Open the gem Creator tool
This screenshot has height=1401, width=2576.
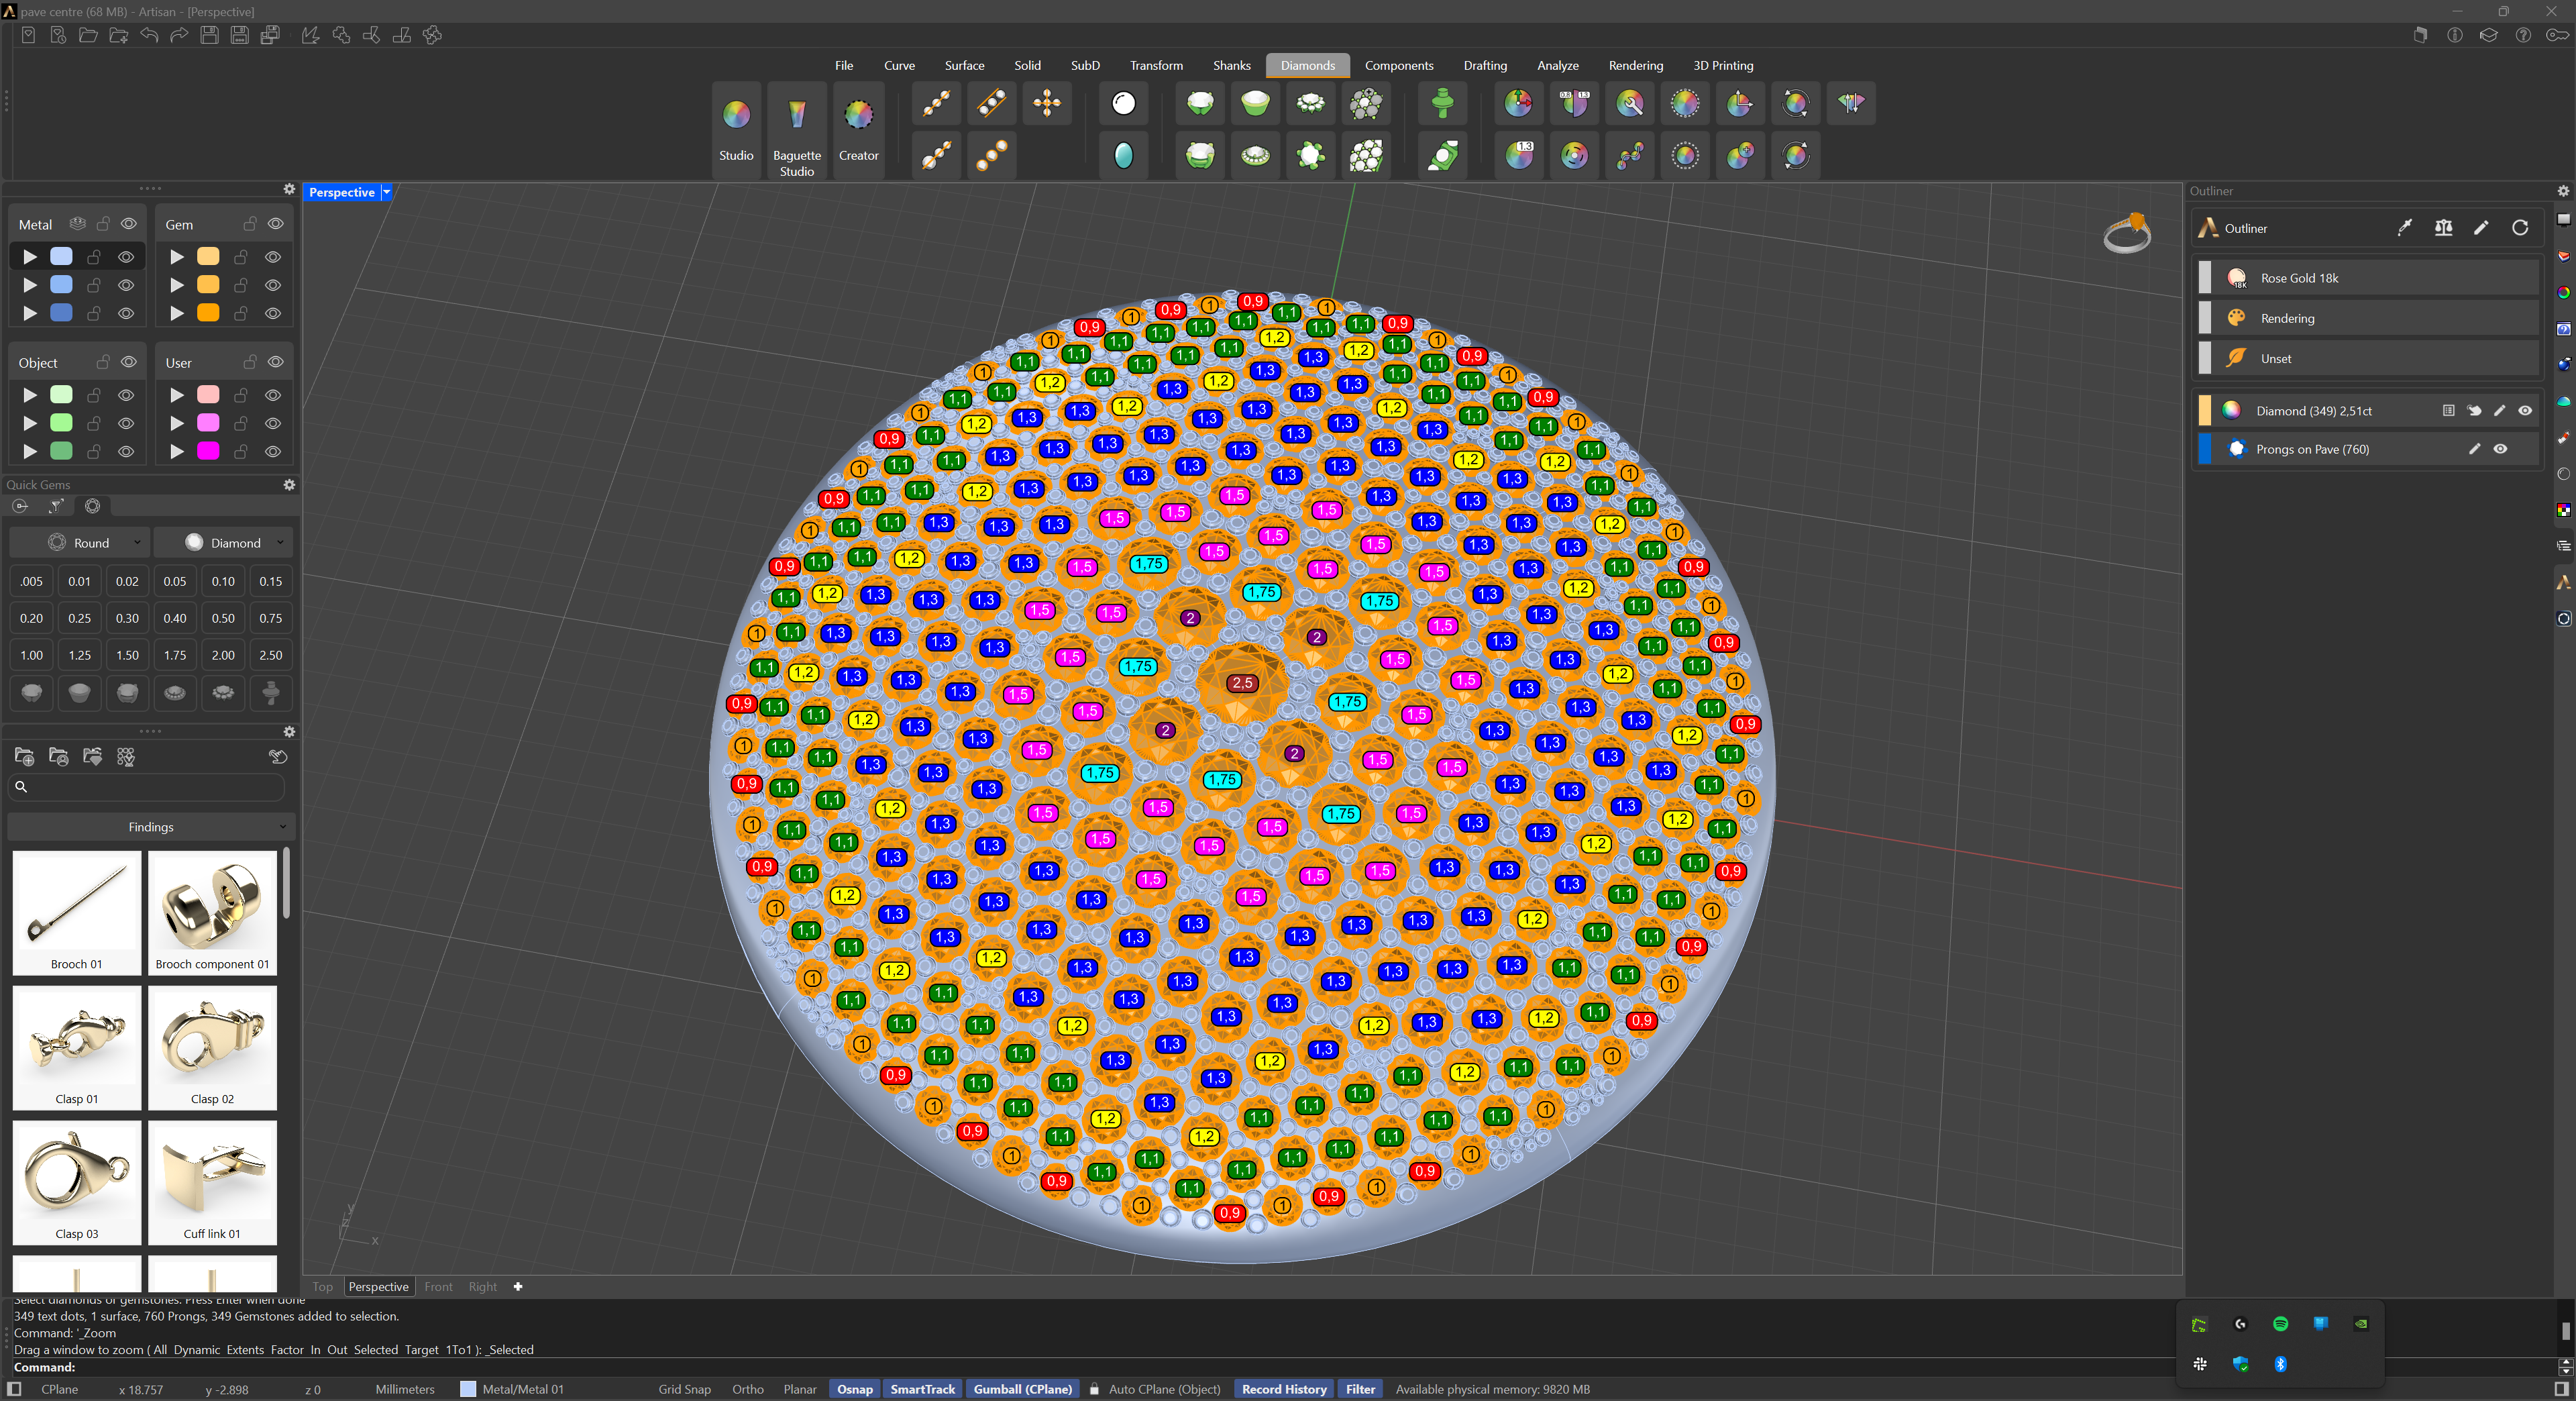click(858, 130)
